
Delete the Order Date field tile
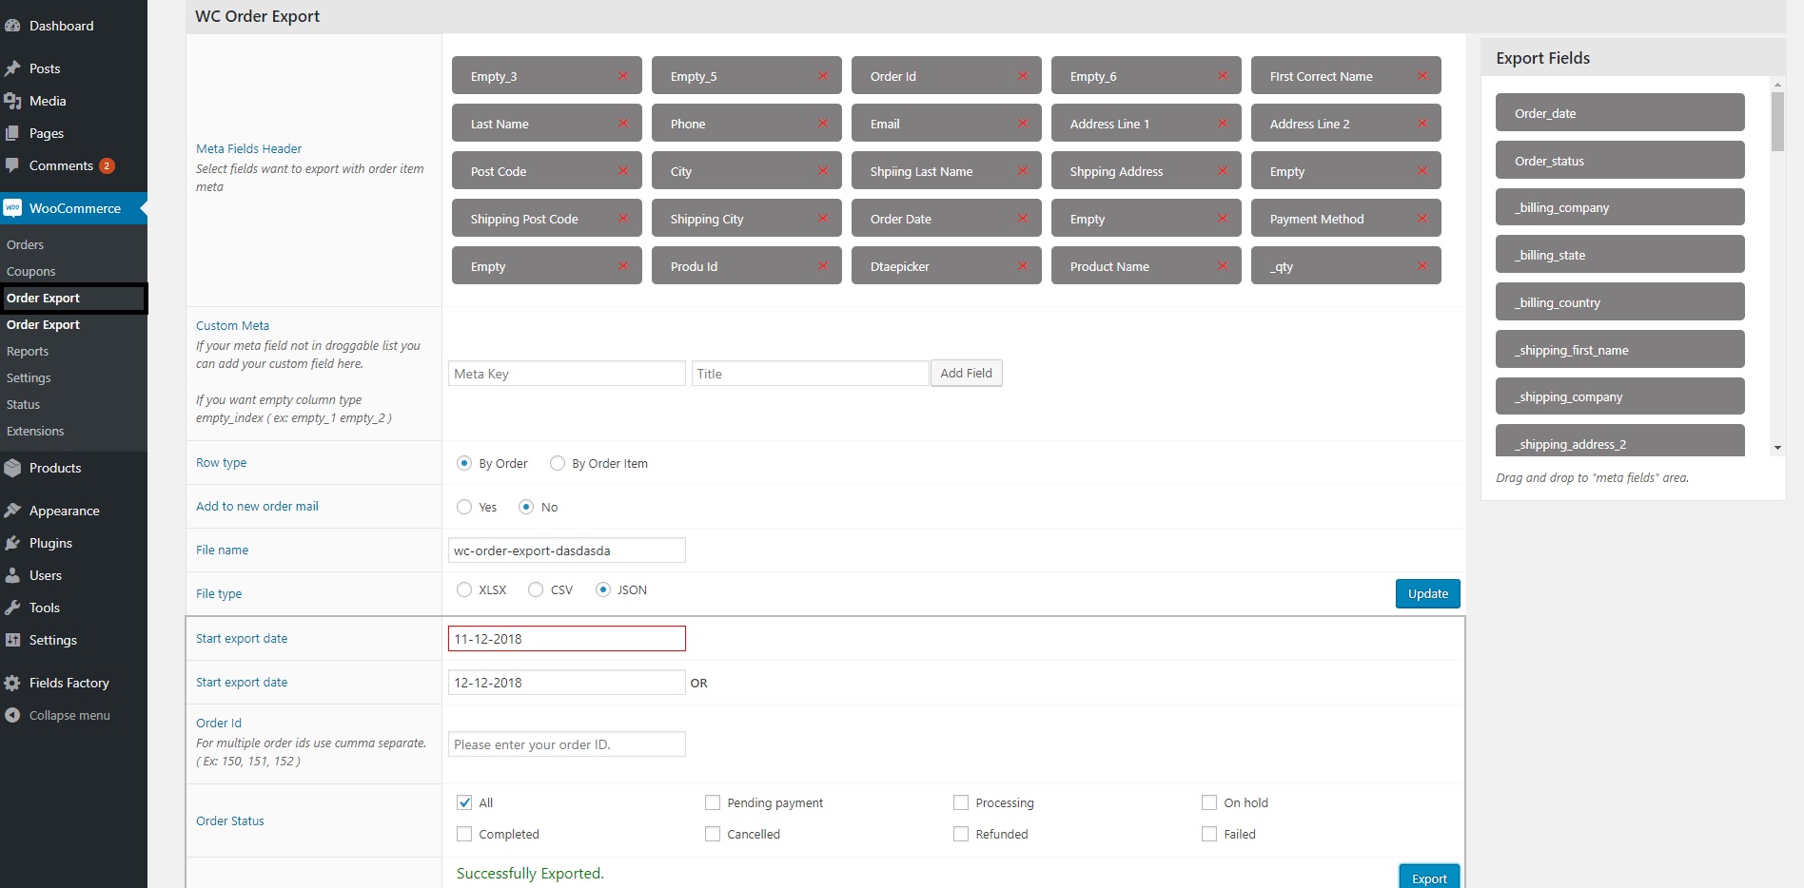click(1023, 219)
